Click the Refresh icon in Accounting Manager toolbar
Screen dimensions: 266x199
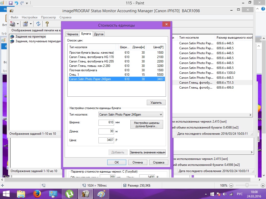[x=38, y=24]
